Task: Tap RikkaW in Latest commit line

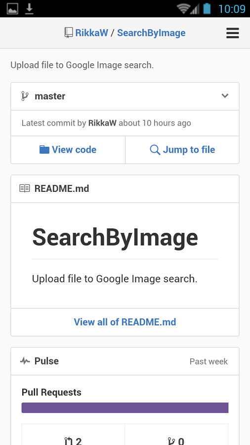Action: pos(102,123)
